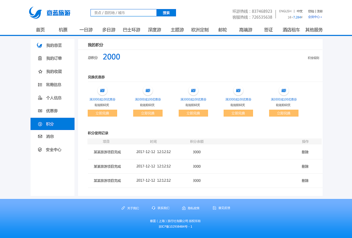This screenshot has height=238, width=352.
Task: Click 立即兑换 under the fourth coupon
Action: pos(238,113)
